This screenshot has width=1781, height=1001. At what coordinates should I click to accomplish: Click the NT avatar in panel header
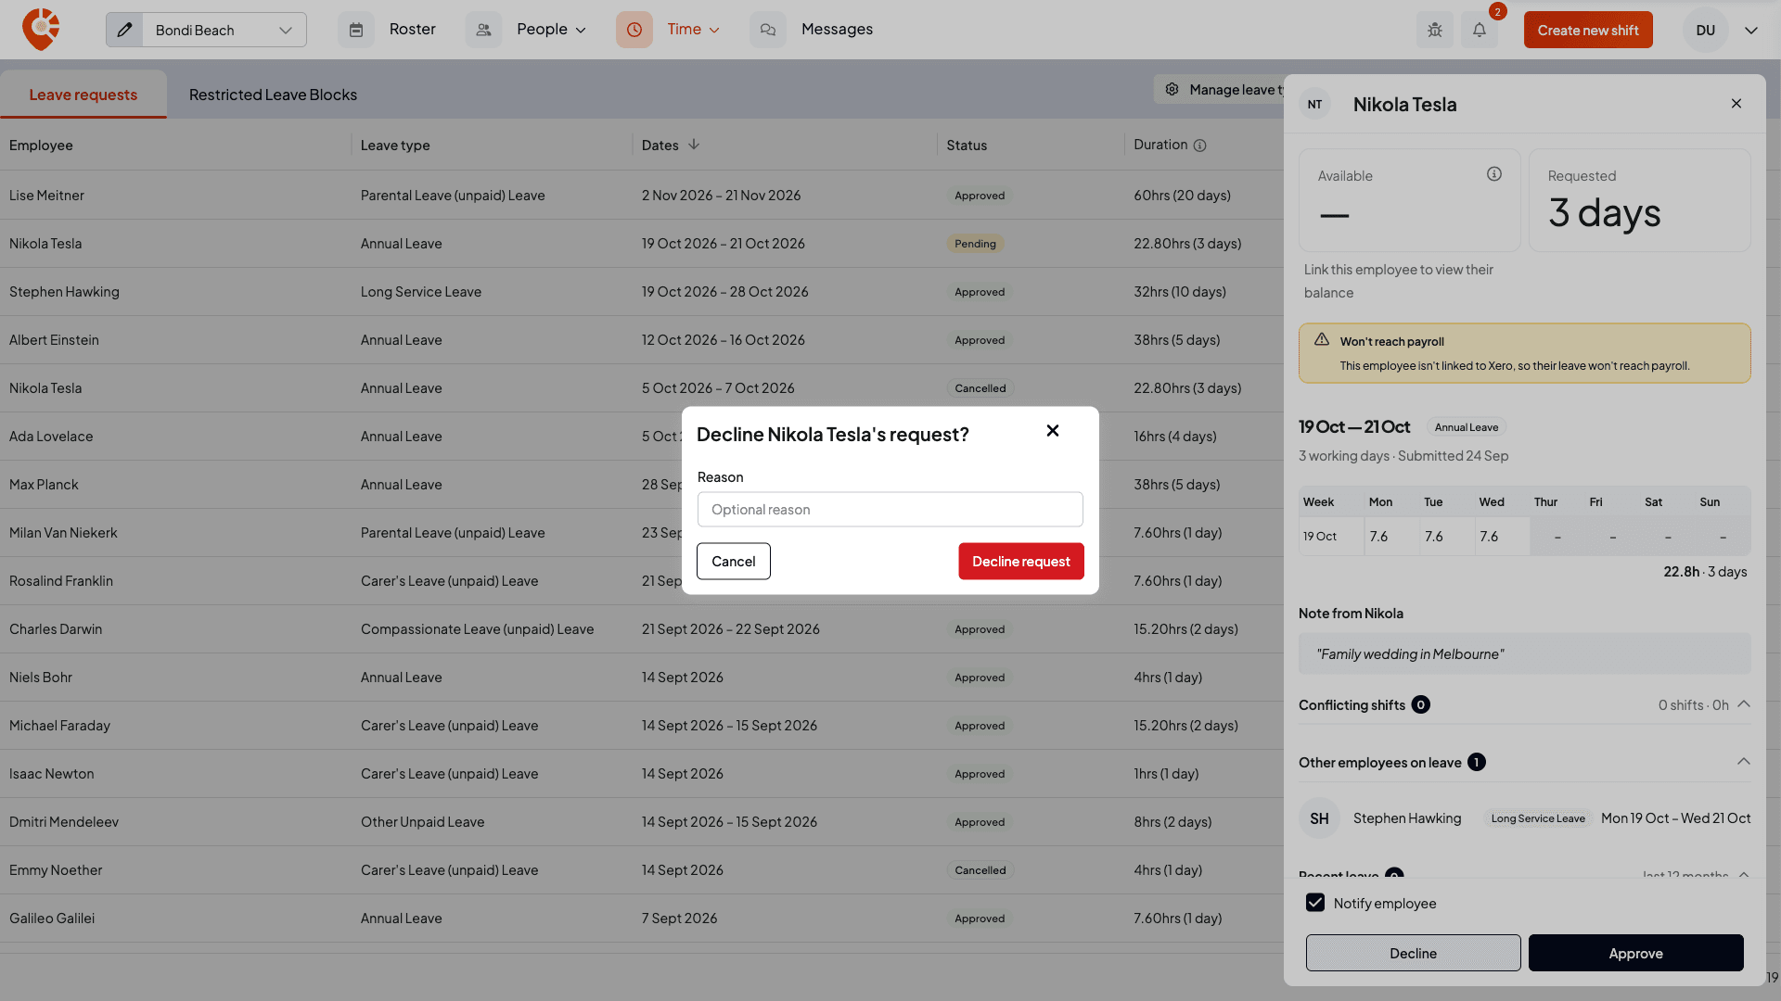pos(1315,105)
